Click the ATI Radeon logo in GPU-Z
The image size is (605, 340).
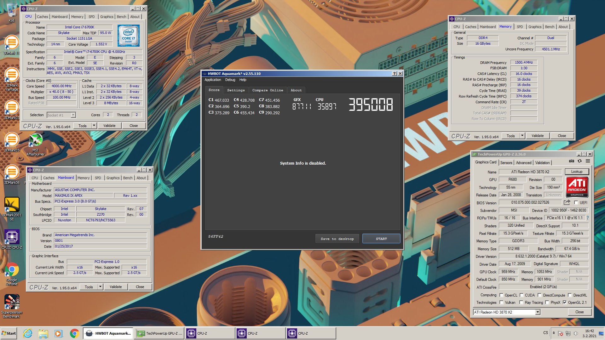[577, 187]
